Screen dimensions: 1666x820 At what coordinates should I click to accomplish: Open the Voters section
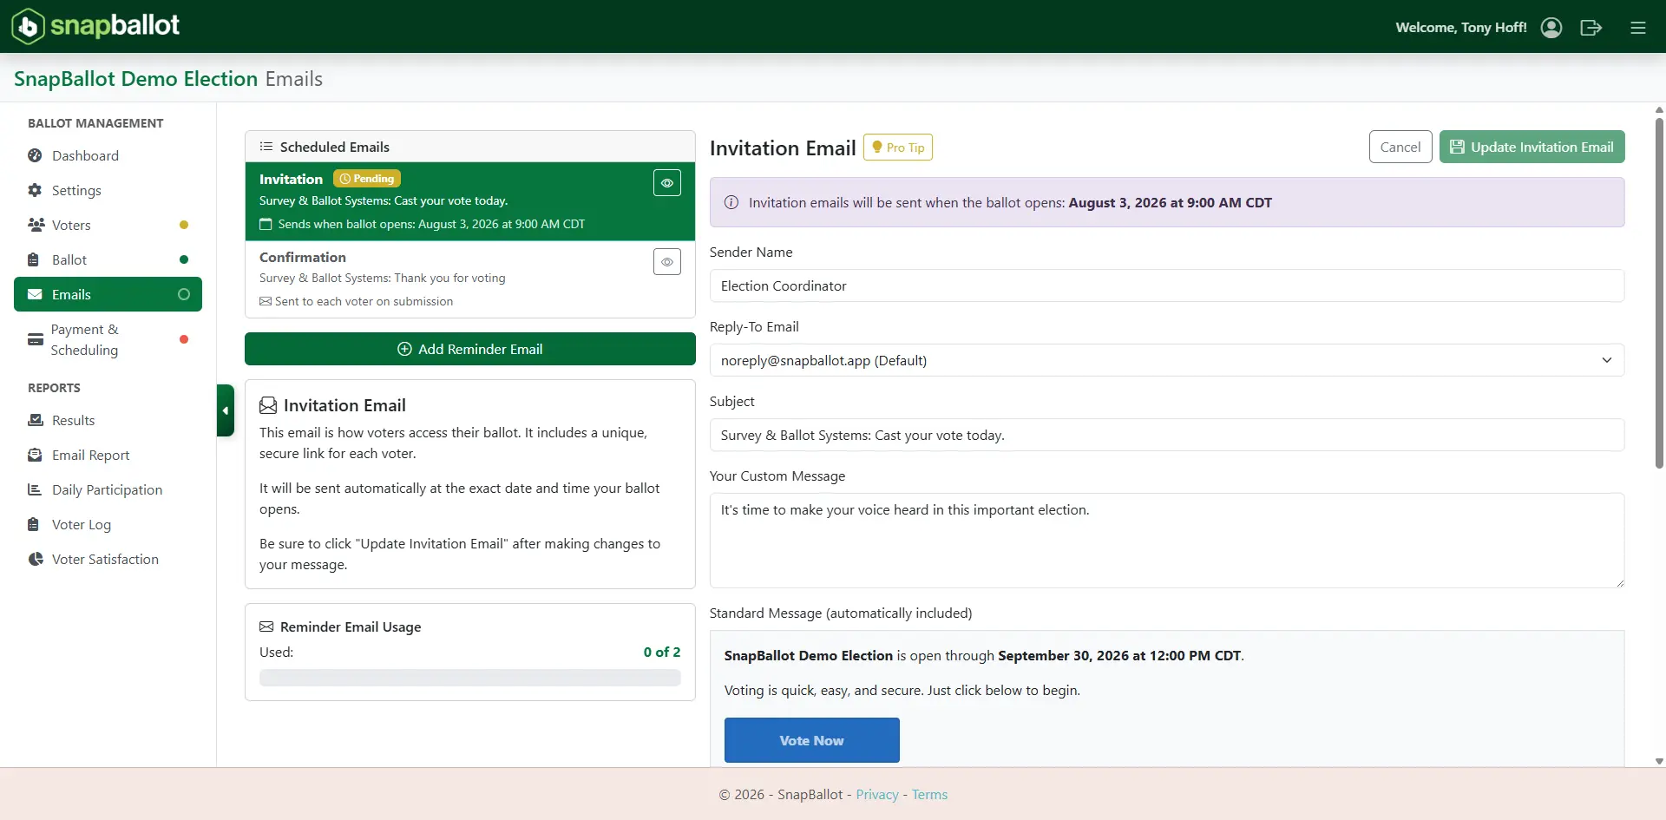tap(108, 225)
